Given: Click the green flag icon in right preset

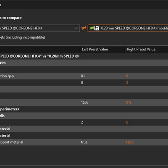Looking at the screenshot, I should tap(92, 28).
